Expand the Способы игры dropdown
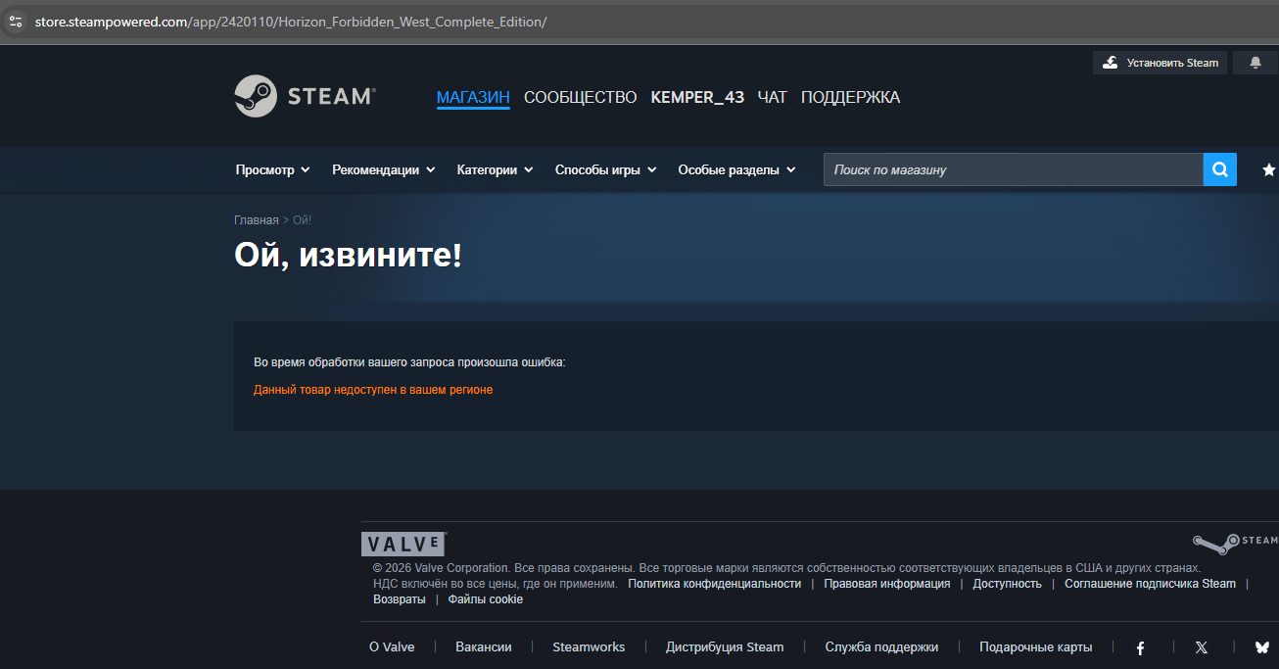 tap(605, 169)
